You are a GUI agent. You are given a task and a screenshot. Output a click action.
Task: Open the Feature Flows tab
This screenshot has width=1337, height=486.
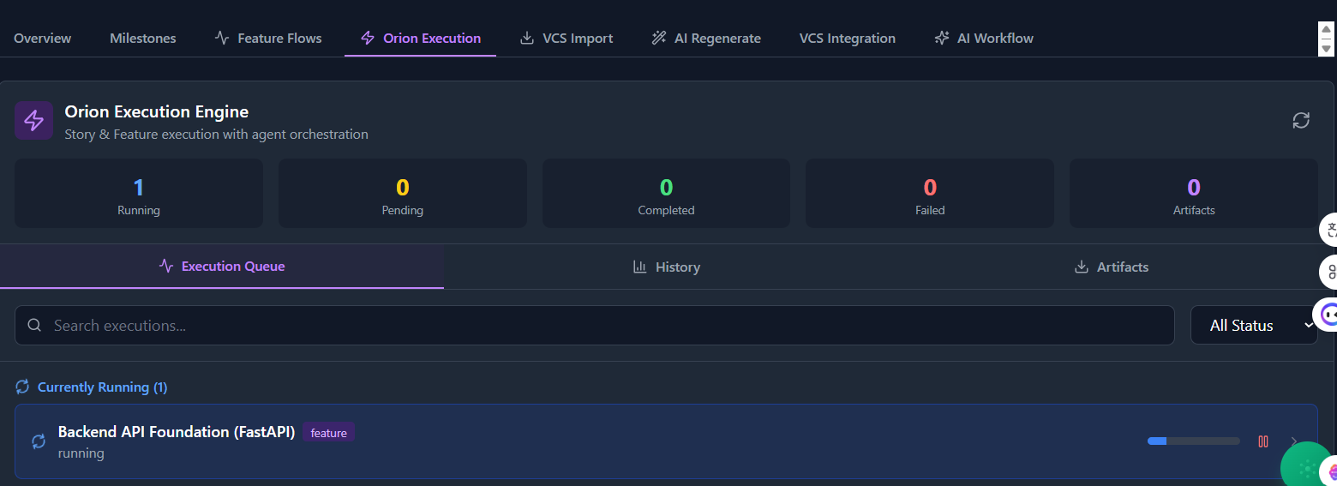[x=268, y=39]
